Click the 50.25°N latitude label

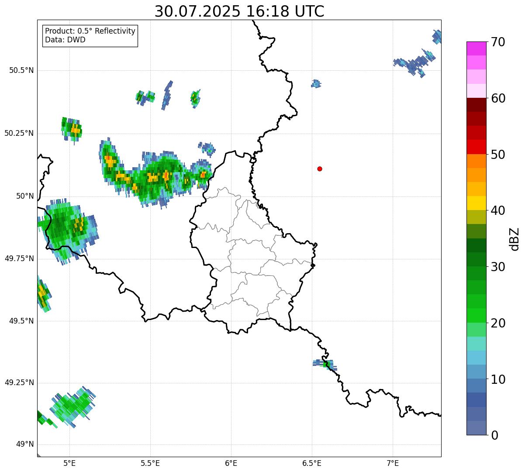coord(19,133)
